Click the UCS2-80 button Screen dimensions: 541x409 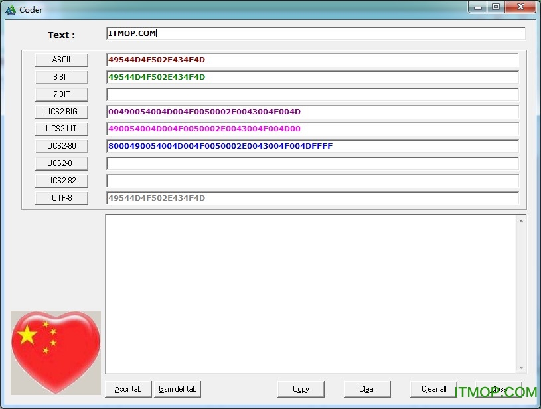(x=62, y=146)
